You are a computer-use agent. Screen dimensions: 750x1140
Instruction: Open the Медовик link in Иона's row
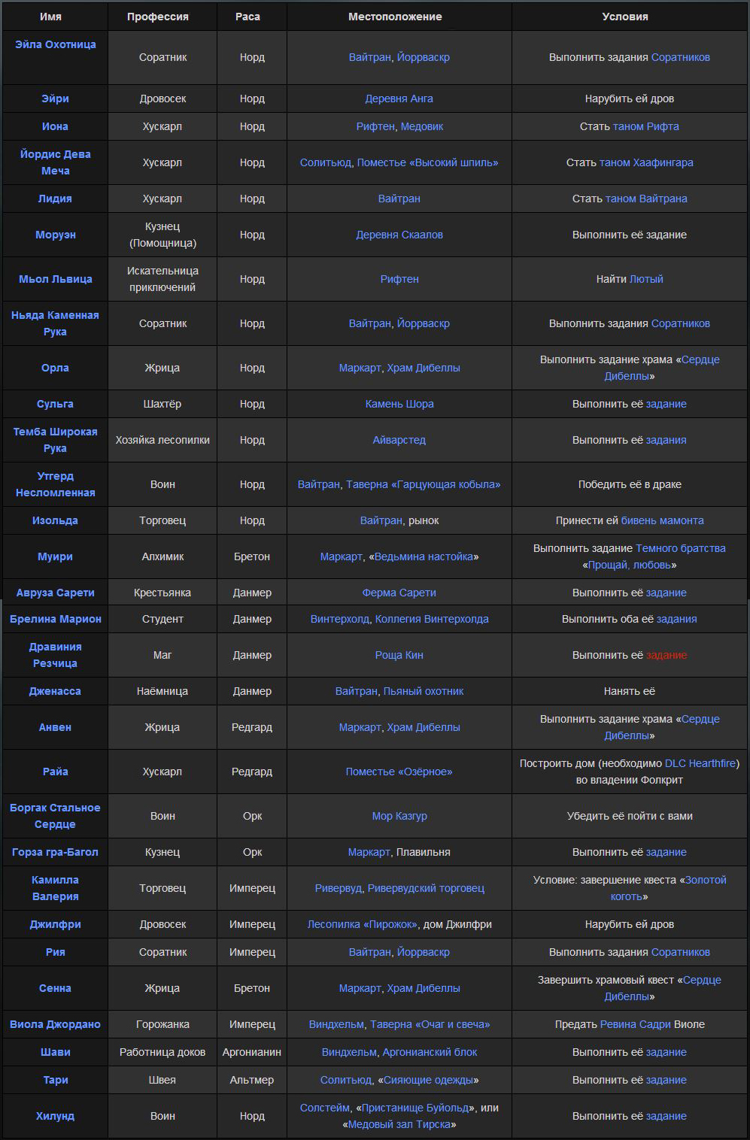pyautogui.click(x=421, y=126)
